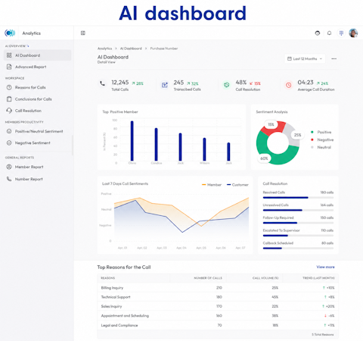Expand the AI Overview section arrow
The image size is (363, 341).
(x=28, y=46)
